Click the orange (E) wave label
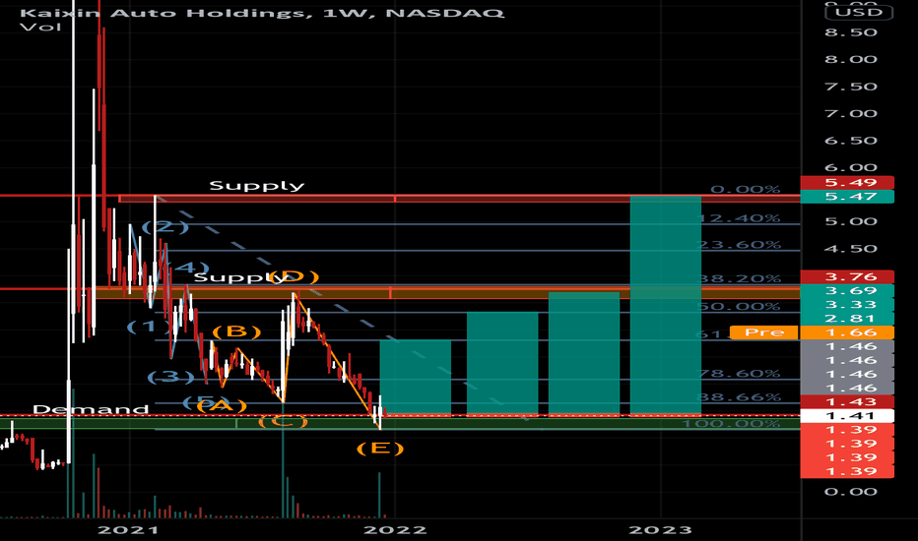 point(380,449)
